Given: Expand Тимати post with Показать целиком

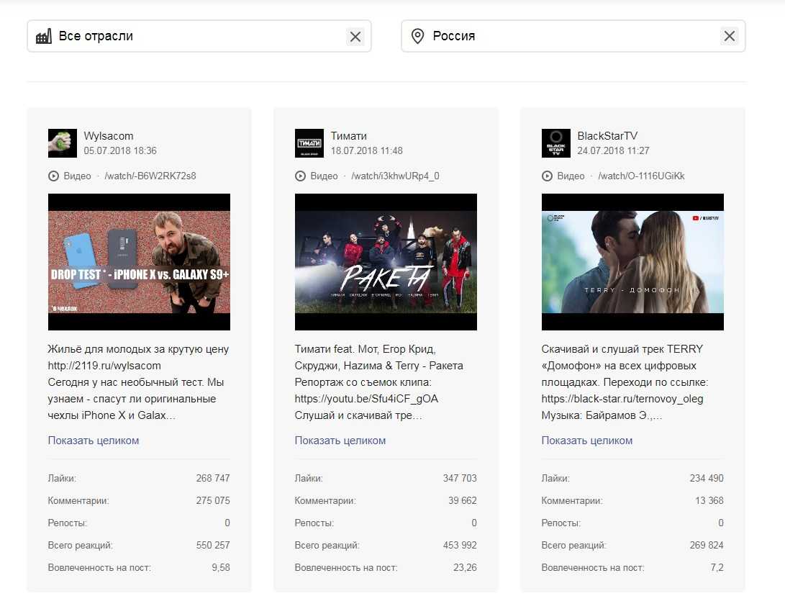Looking at the screenshot, I should [x=340, y=441].
